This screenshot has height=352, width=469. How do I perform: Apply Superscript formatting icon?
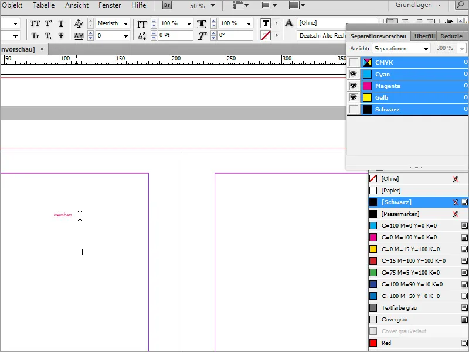point(49,23)
